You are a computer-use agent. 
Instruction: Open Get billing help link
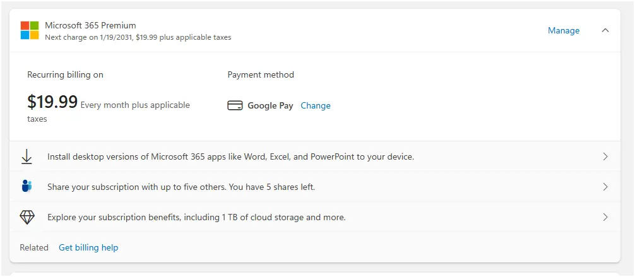coord(88,247)
